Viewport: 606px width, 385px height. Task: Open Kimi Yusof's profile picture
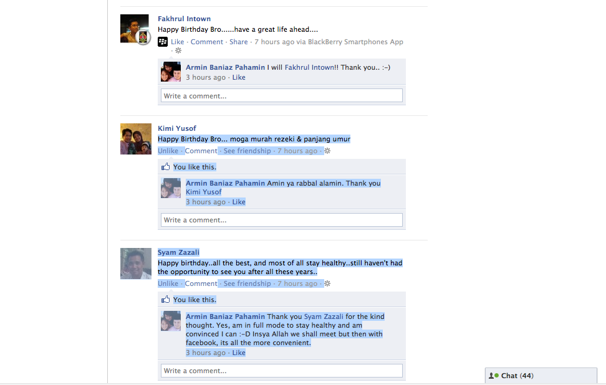click(136, 139)
